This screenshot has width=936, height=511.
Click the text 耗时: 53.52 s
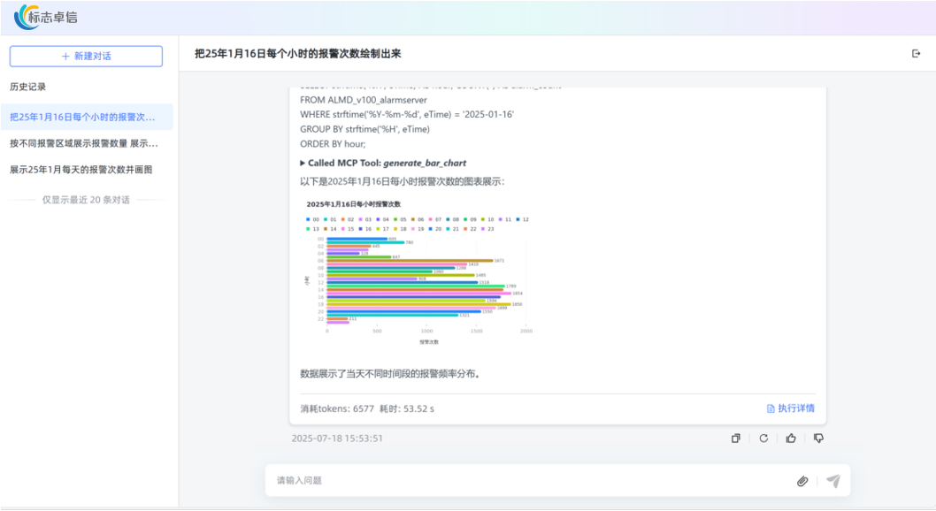(x=407, y=408)
